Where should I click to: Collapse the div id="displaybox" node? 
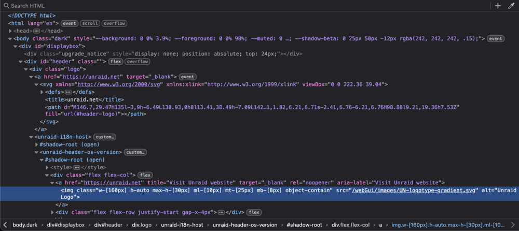pyautogui.click(x=15, y=46)
